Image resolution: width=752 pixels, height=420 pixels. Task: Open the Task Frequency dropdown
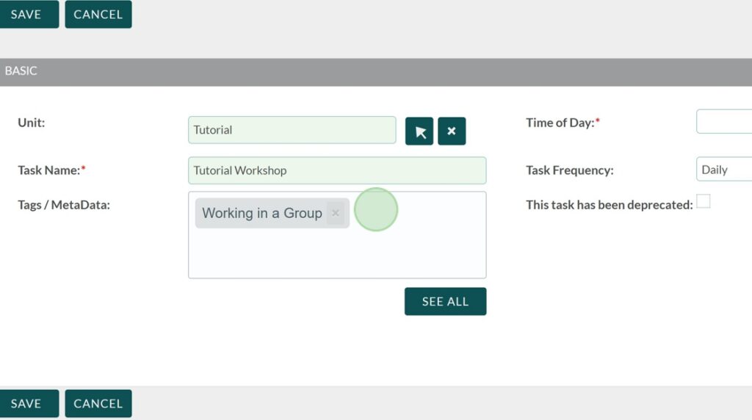click(724, 170)
